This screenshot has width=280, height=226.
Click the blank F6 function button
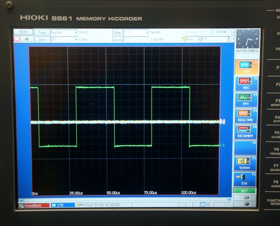point(245,148)
